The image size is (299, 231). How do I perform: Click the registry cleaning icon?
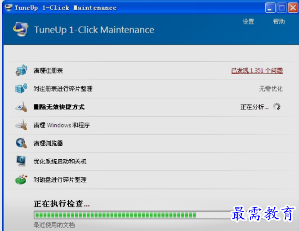(22, 70)
